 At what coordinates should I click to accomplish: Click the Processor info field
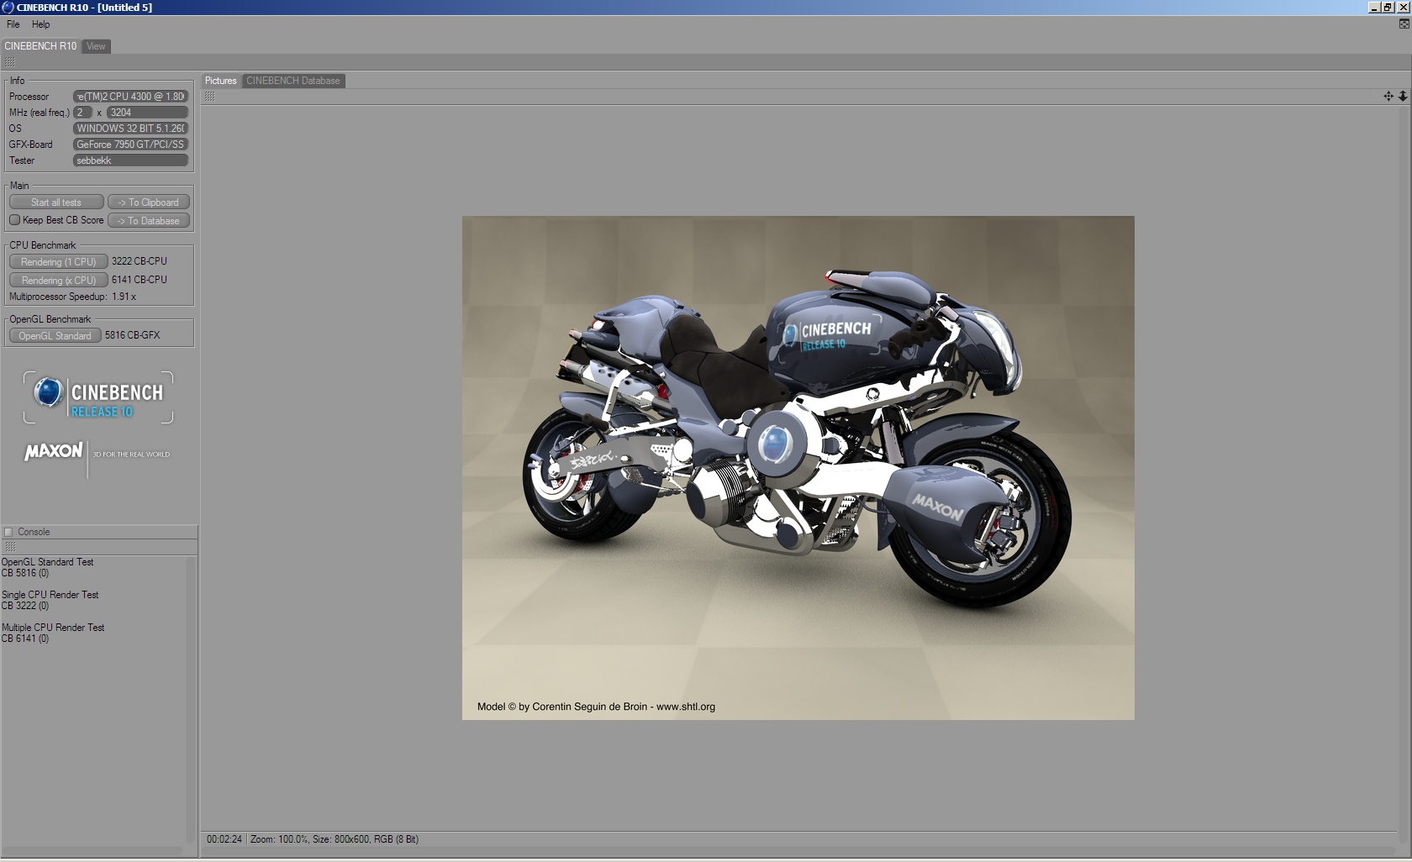130,97
